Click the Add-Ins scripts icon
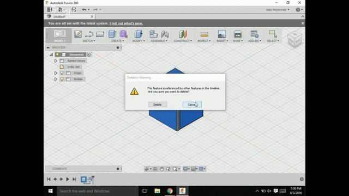The width and height of the screenshot is (349, 196). pyautogui.click(x=255, y=34)
